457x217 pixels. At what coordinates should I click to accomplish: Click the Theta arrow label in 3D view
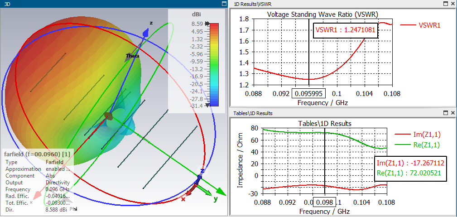(x=132, y=56)
